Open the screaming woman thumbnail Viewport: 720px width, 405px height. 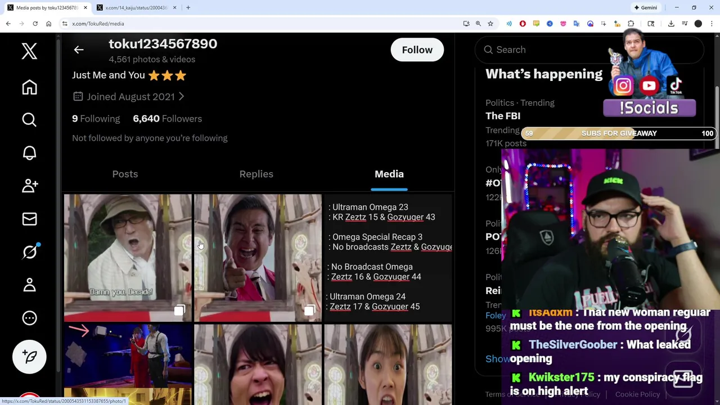point(388,364)
